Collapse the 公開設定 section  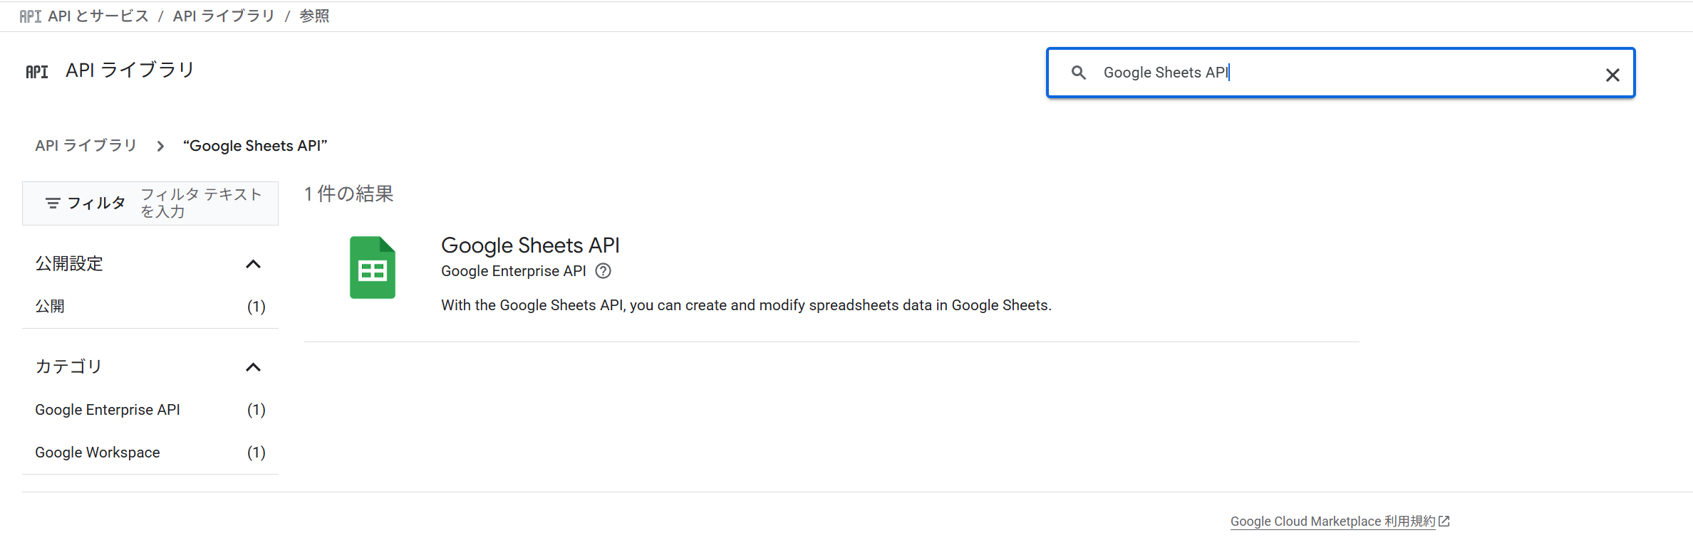click(x=253, y=264)
